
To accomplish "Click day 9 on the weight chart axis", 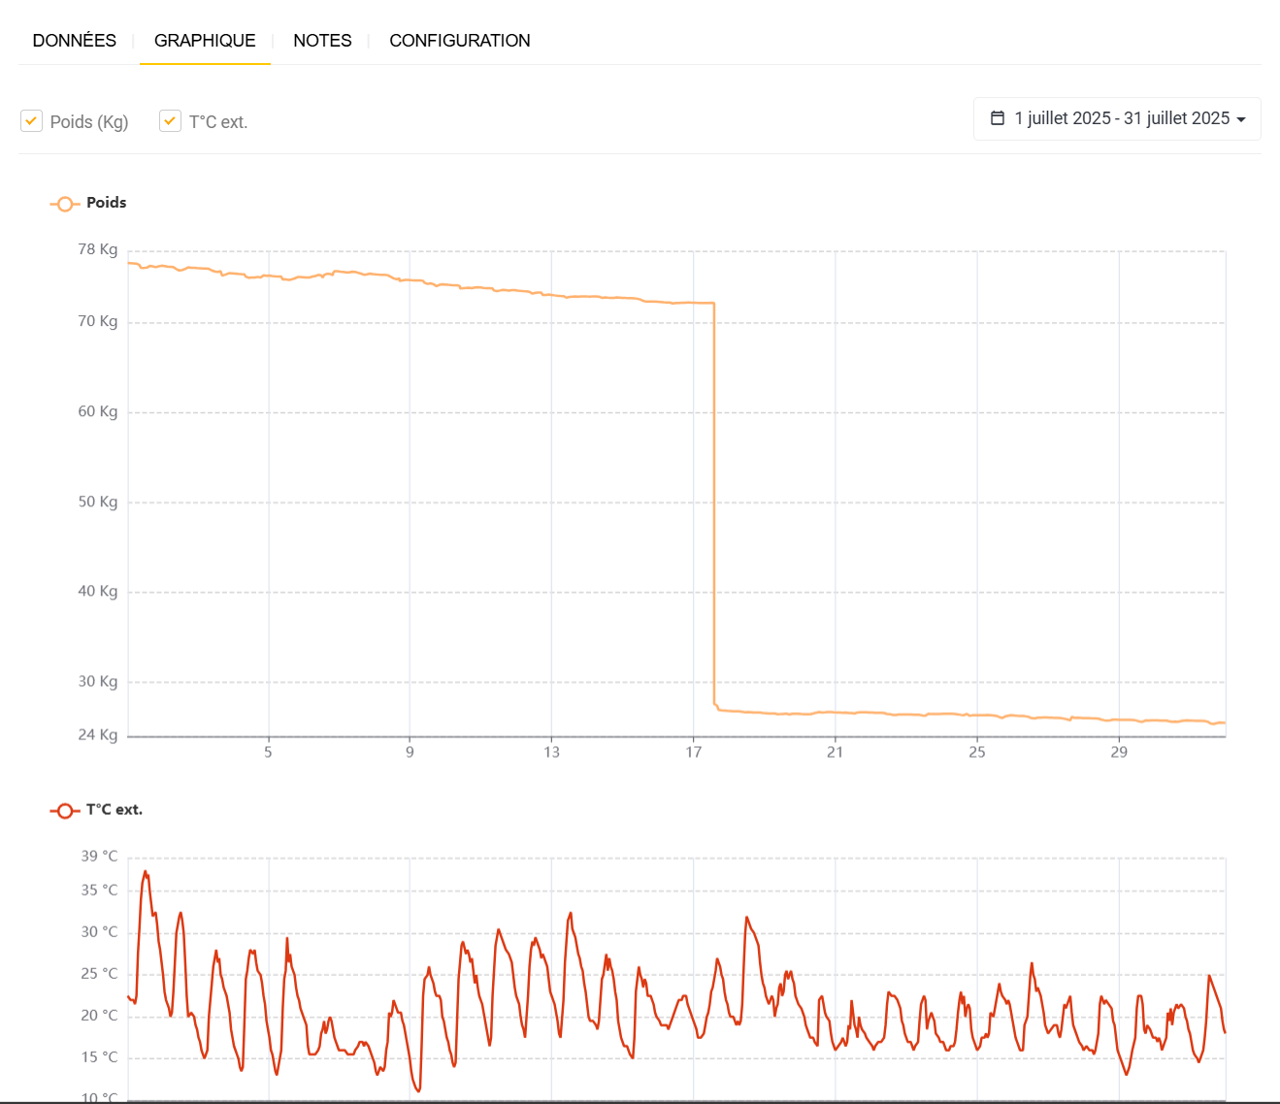I will pyautogui.click(x=410, y=752).
